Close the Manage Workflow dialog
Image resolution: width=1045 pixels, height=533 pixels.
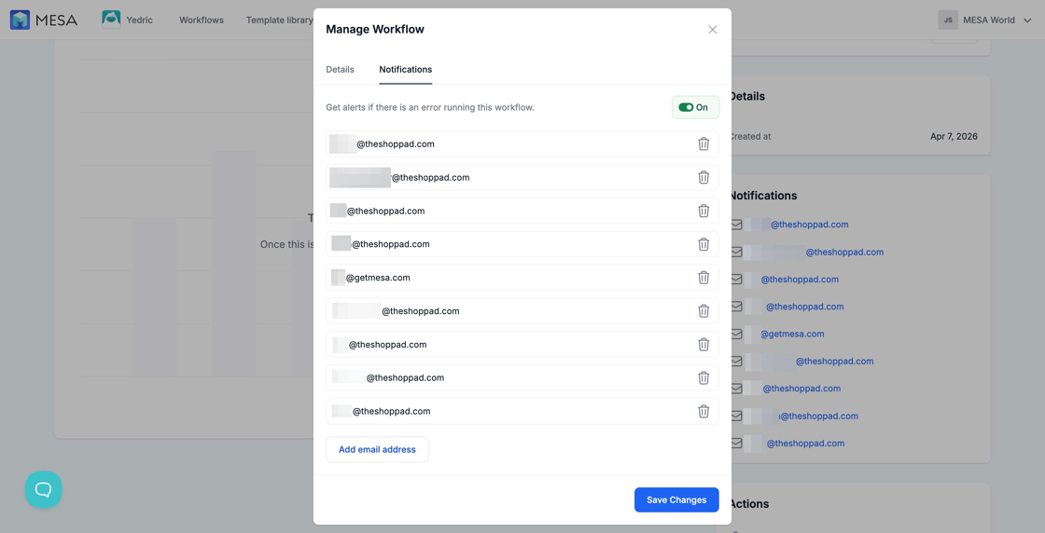[712, 30]
